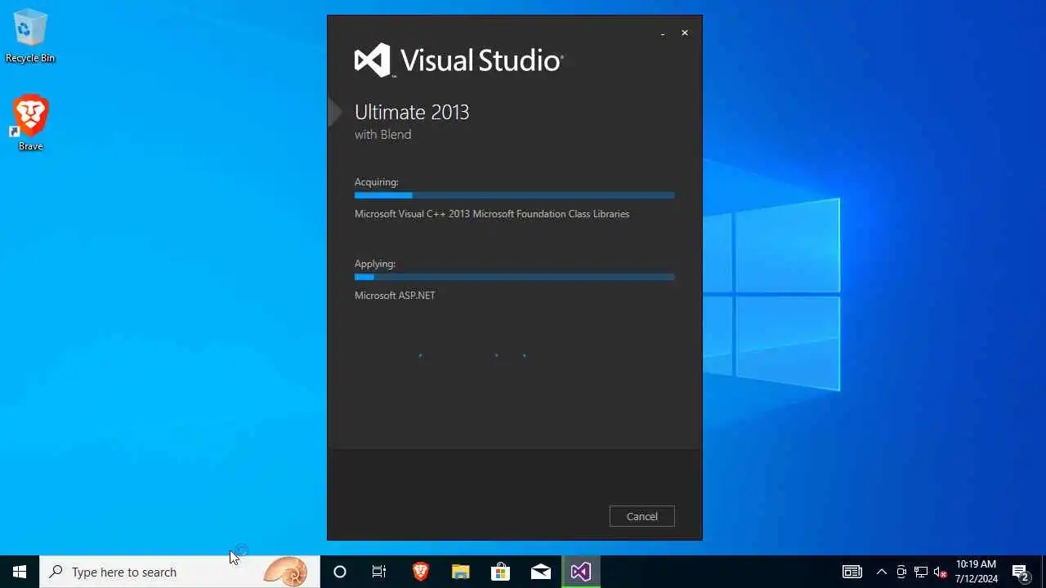
Task: Launch Brave from the taskbar
Action: [x=421, y=572]
